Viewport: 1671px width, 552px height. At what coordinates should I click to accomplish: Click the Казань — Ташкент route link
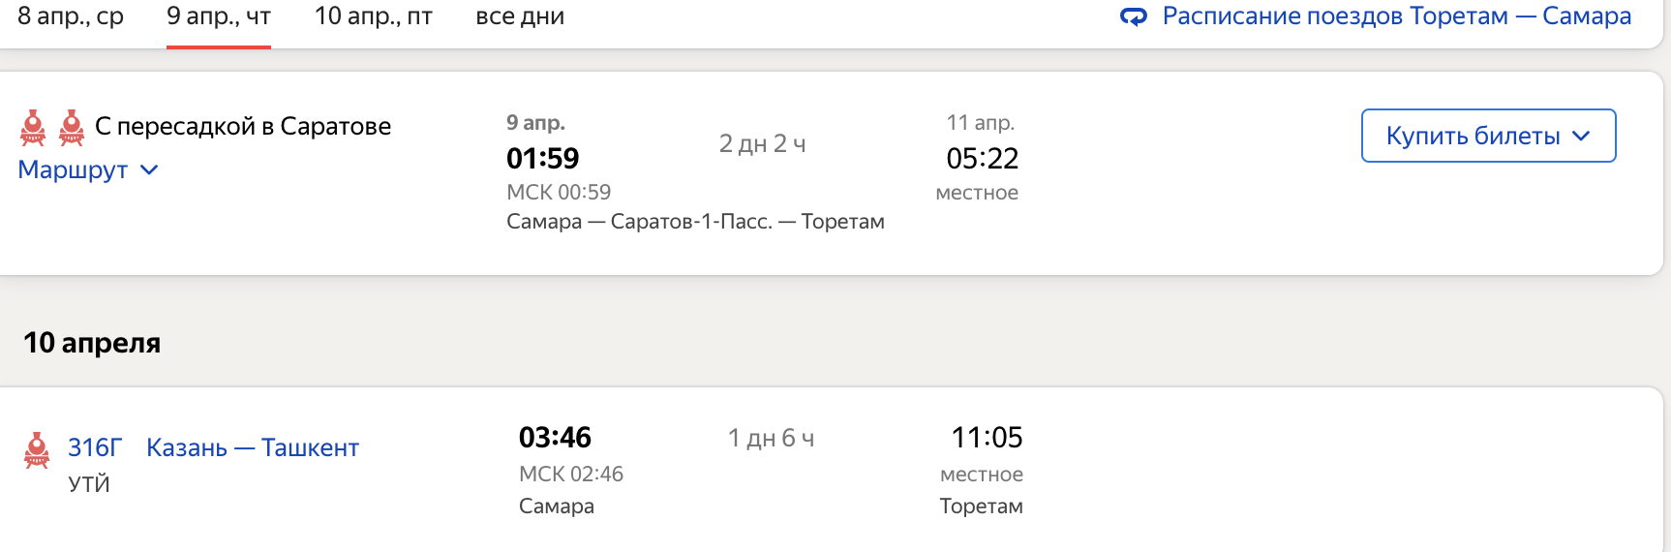(253, 447)
